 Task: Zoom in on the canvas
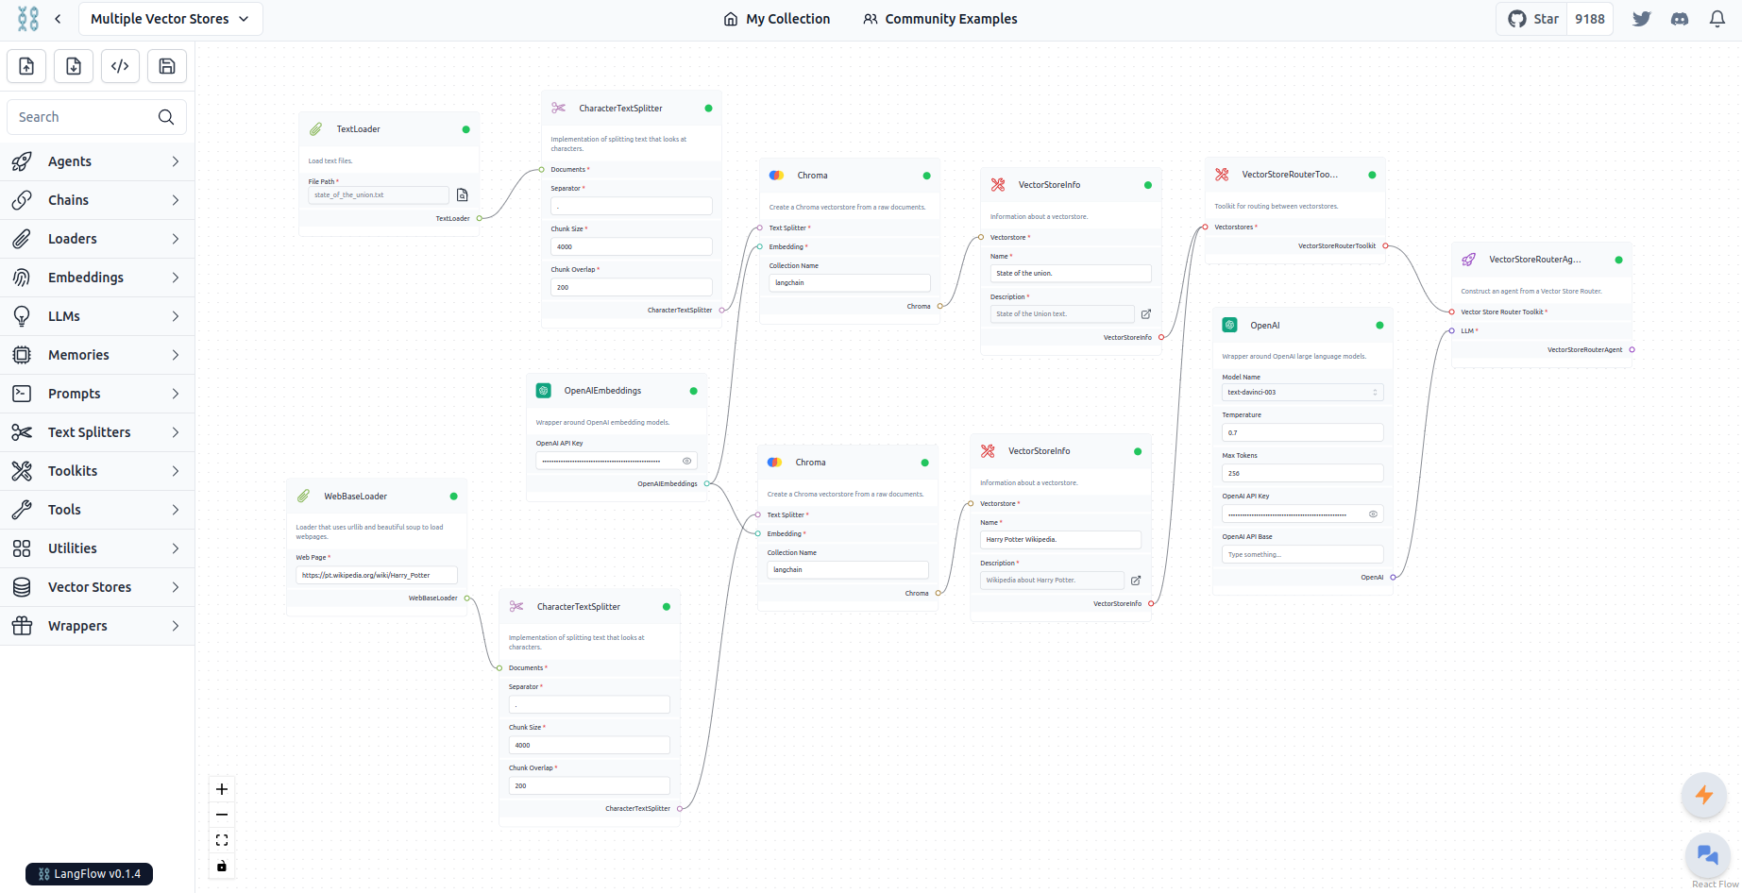[222, 789]
